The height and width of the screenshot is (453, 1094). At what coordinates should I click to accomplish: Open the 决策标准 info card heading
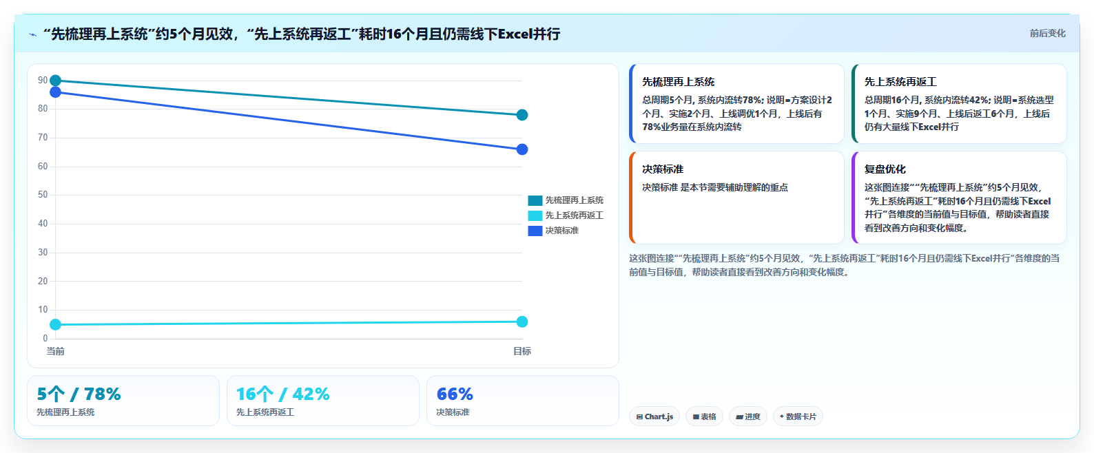[x=663, y=169]
